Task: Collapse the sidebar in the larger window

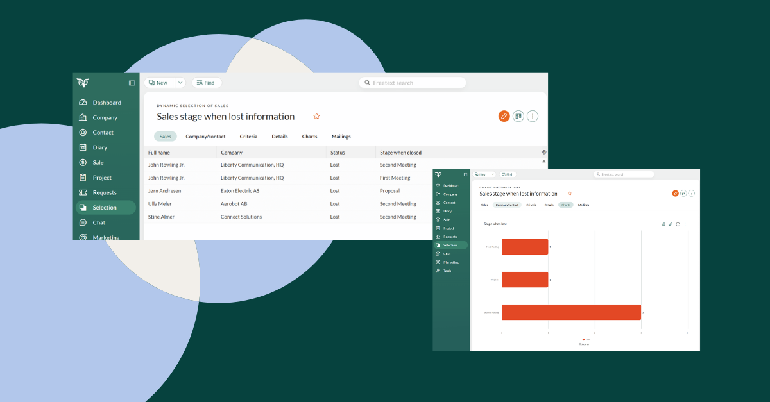Action: 132,83
